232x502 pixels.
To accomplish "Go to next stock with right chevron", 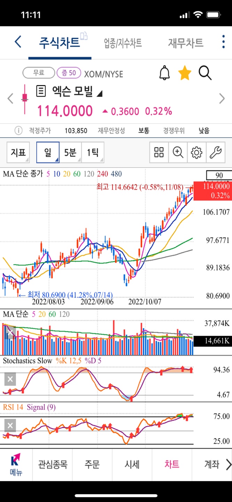I will click(222, 99).
